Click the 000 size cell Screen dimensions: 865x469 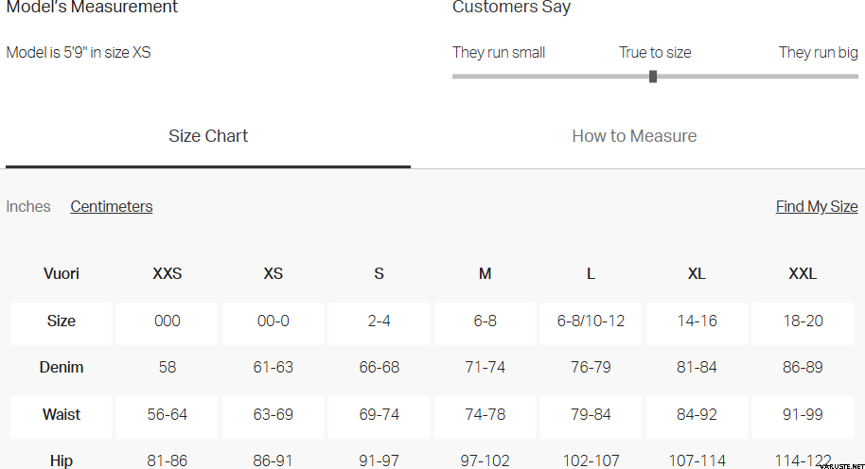(168, 321)
